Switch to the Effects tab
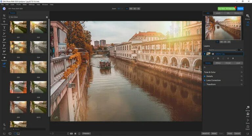The width and height of the screenshot is (252, 136). pos(218,63)
